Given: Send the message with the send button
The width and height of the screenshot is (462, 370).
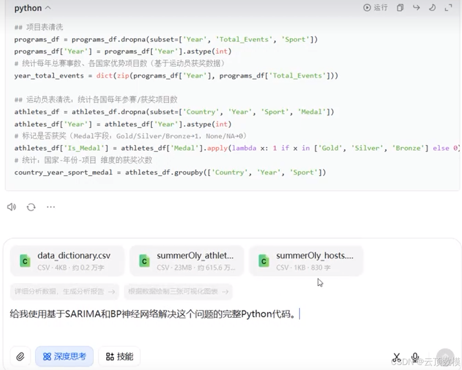Looking at the screenshot, I should 445,357.
